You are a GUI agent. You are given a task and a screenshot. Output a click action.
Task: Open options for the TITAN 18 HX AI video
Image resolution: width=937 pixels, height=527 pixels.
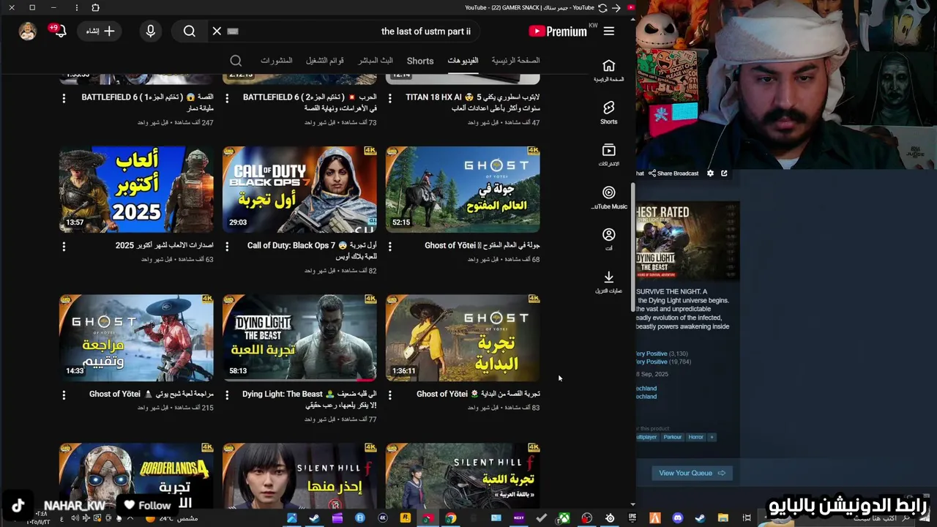point(389,97)
